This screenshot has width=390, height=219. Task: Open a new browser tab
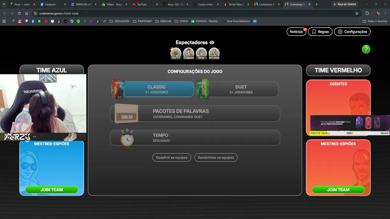pos(317,4)
